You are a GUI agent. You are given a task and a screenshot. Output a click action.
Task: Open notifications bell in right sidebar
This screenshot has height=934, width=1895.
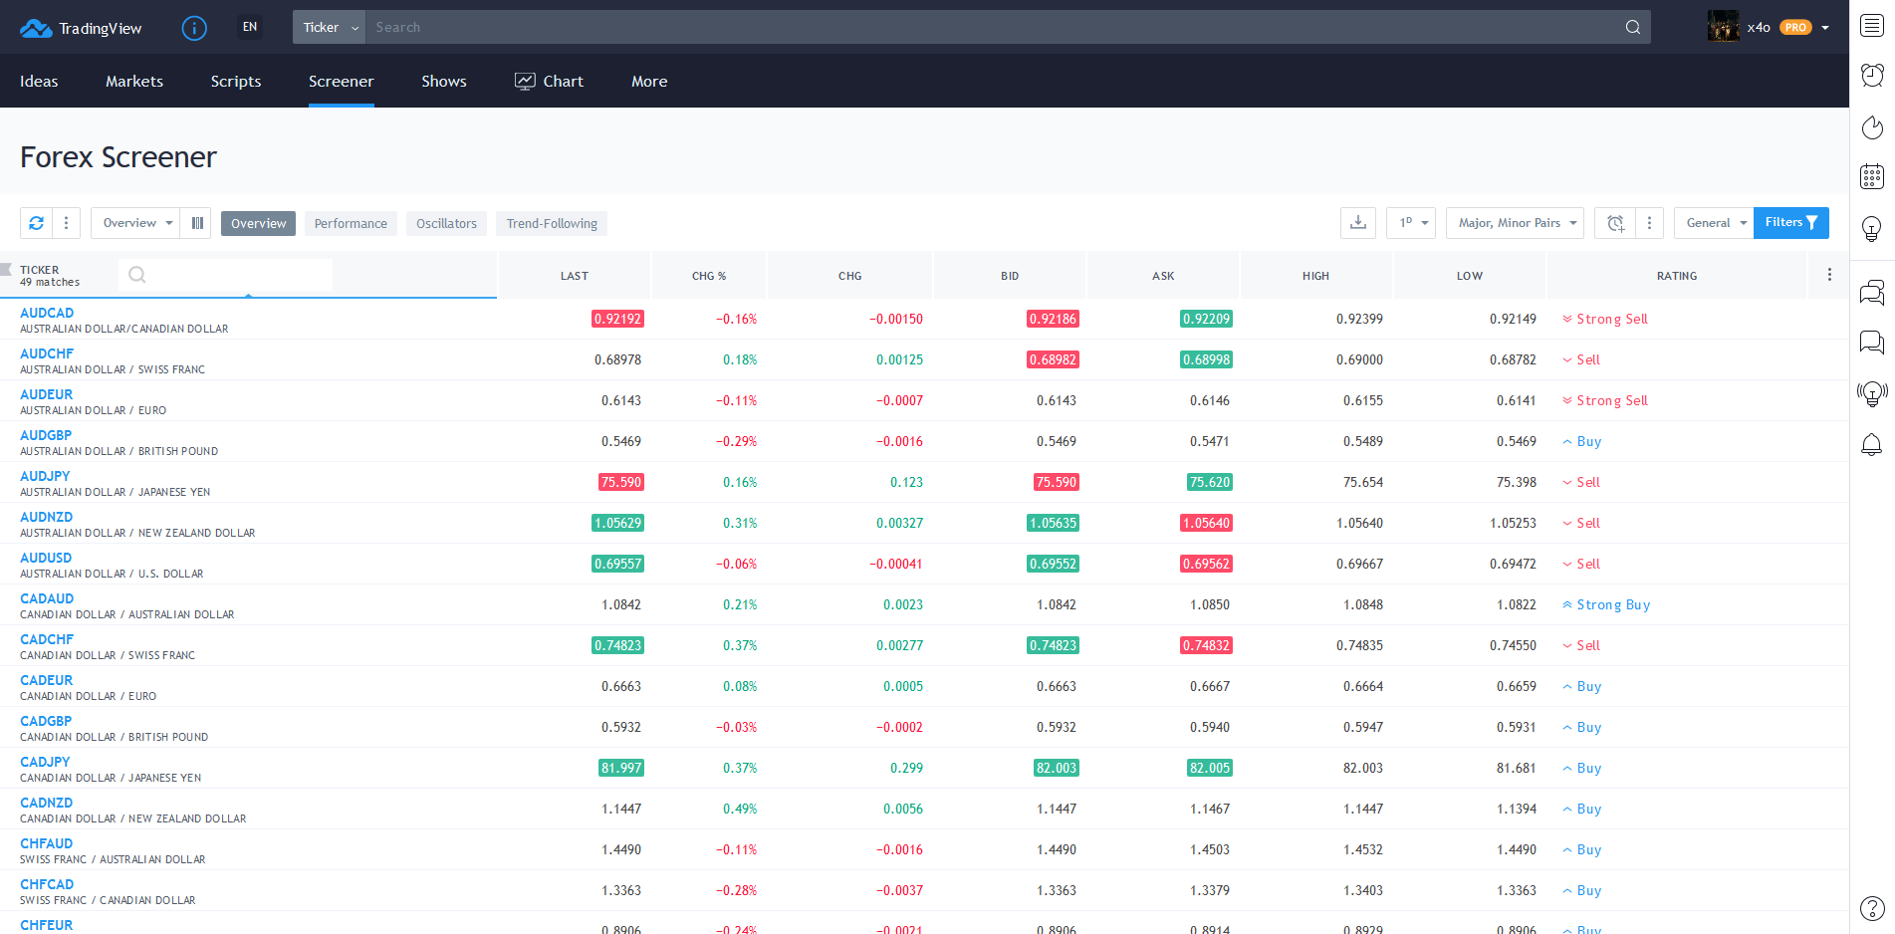(1872, 444)
